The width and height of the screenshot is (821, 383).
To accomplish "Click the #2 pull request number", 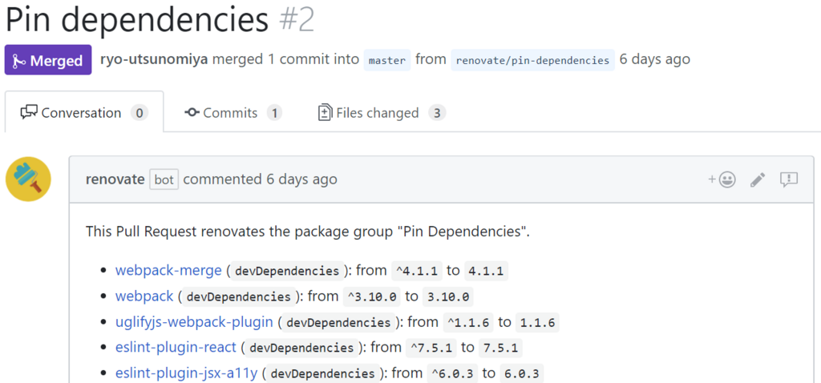I will click(x=297, y=20).
